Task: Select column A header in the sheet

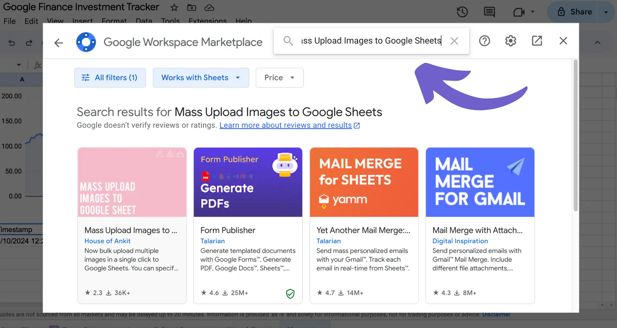Action: (22, 79)
